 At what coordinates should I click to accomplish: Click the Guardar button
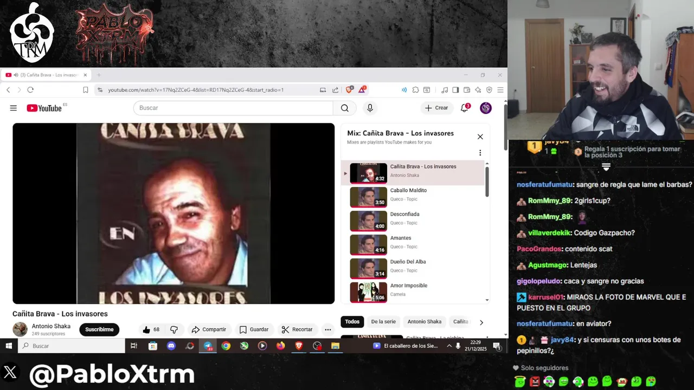254,329
